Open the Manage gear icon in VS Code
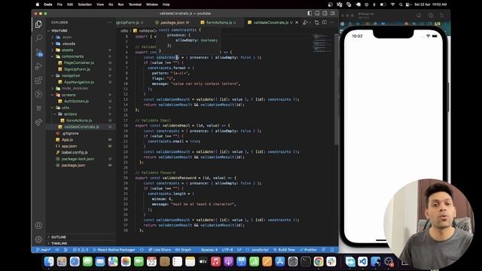The height and width of the screenshot is (271, 482). (x=38, y=239)
